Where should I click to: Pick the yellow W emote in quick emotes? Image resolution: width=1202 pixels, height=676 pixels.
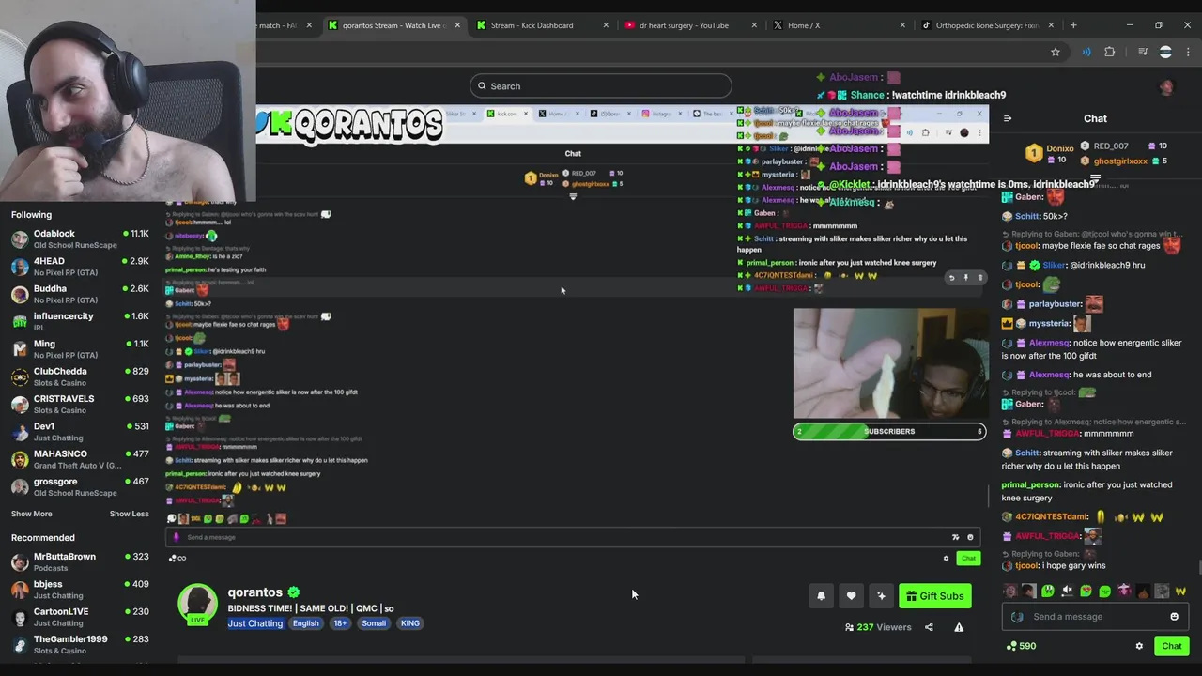(x=1180, y=591)
